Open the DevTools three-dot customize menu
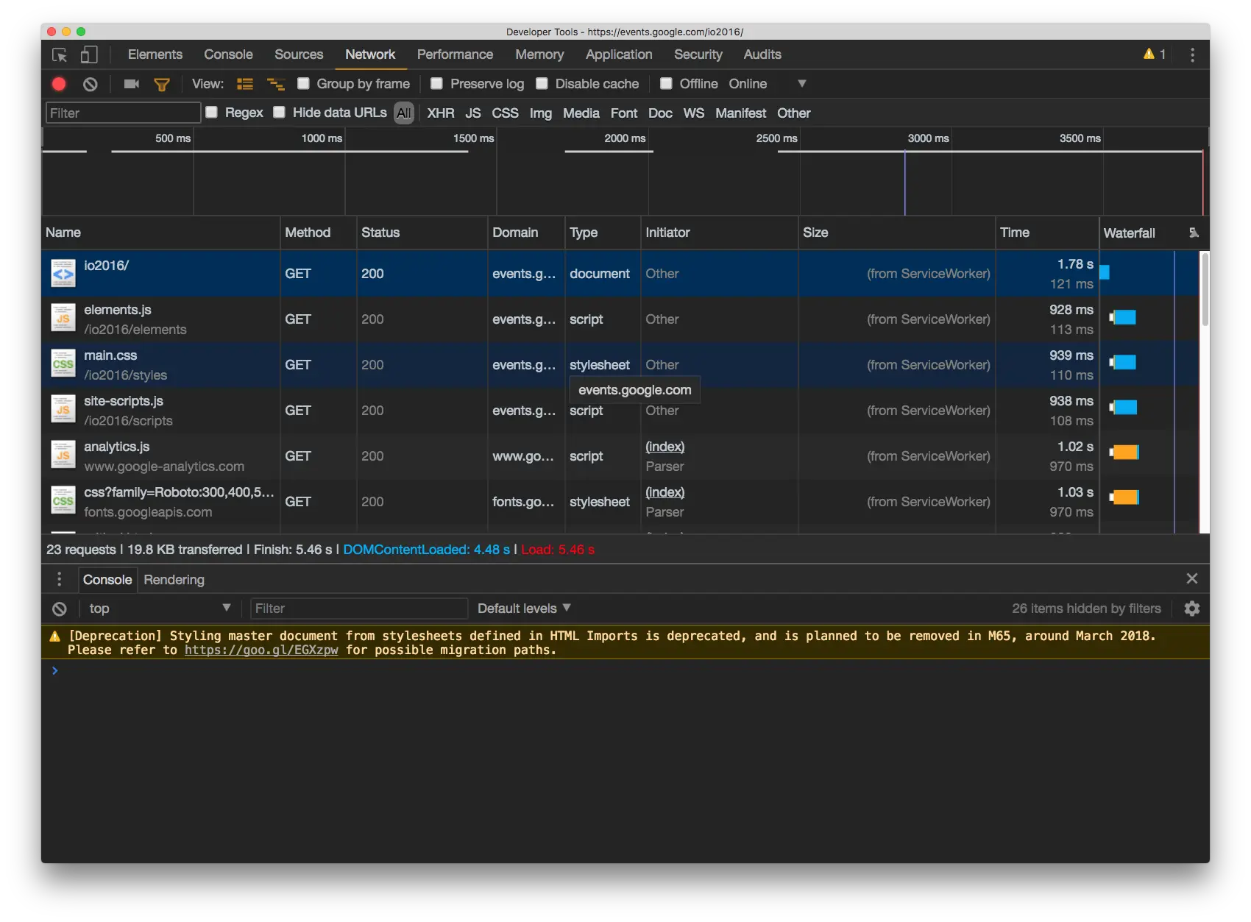 tap(1192, 55)
